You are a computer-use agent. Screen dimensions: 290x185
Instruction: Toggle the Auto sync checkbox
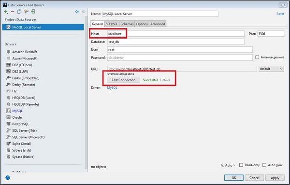pos(264,165)
